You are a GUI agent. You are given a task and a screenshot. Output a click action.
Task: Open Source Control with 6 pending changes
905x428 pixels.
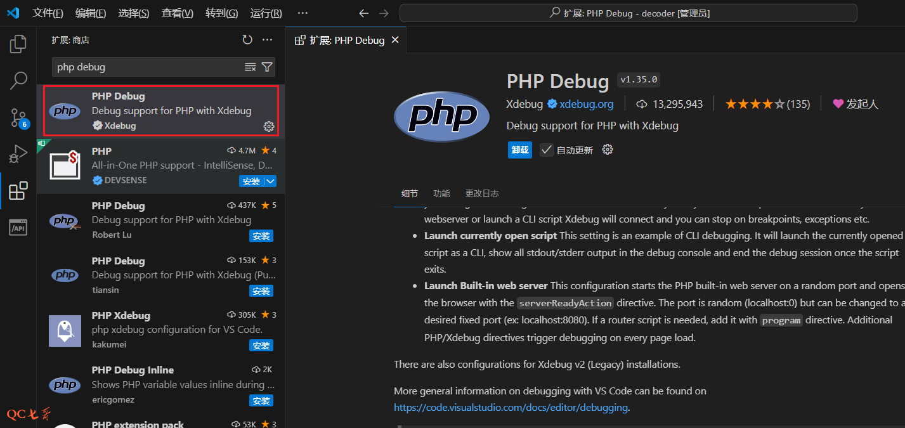18,117
